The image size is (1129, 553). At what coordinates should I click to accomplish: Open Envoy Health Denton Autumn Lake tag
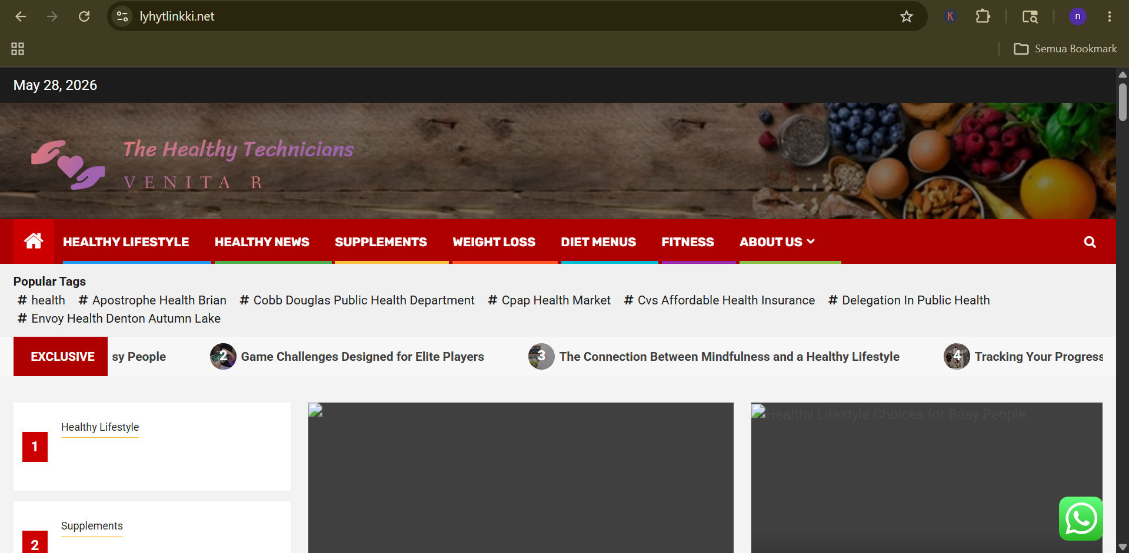click(x=119, y=319)
